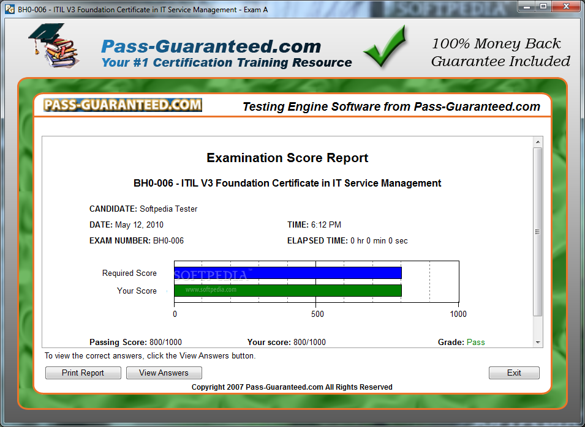Click the blue Required Score bar

tap(288, 273)
